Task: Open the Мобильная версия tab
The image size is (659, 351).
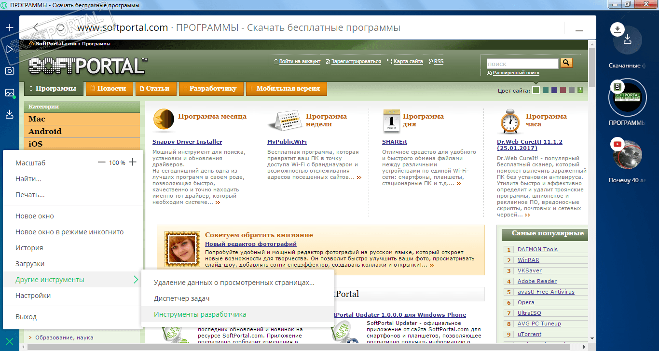Action: tap(286, 89)
